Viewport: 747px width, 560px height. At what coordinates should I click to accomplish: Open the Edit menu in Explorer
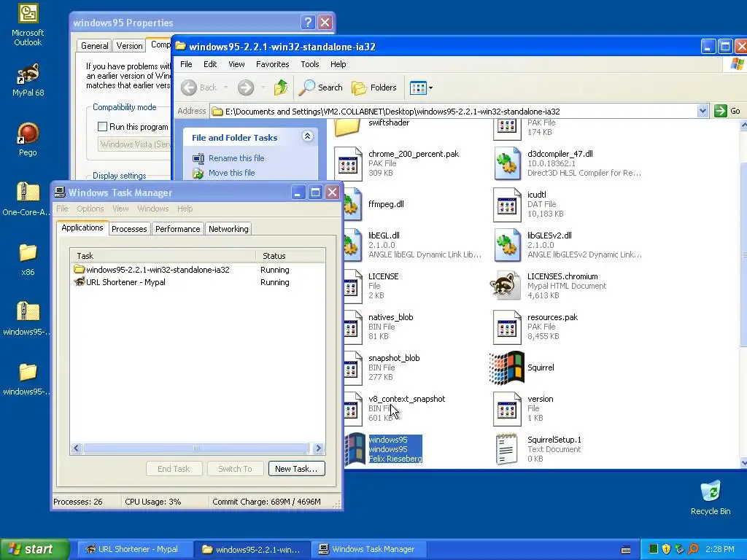click(210, 64)
